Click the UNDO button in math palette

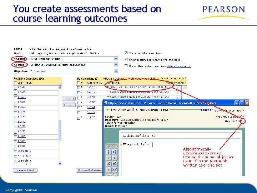[x=111, y=146]
